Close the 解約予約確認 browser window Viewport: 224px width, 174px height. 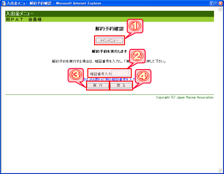220,3
